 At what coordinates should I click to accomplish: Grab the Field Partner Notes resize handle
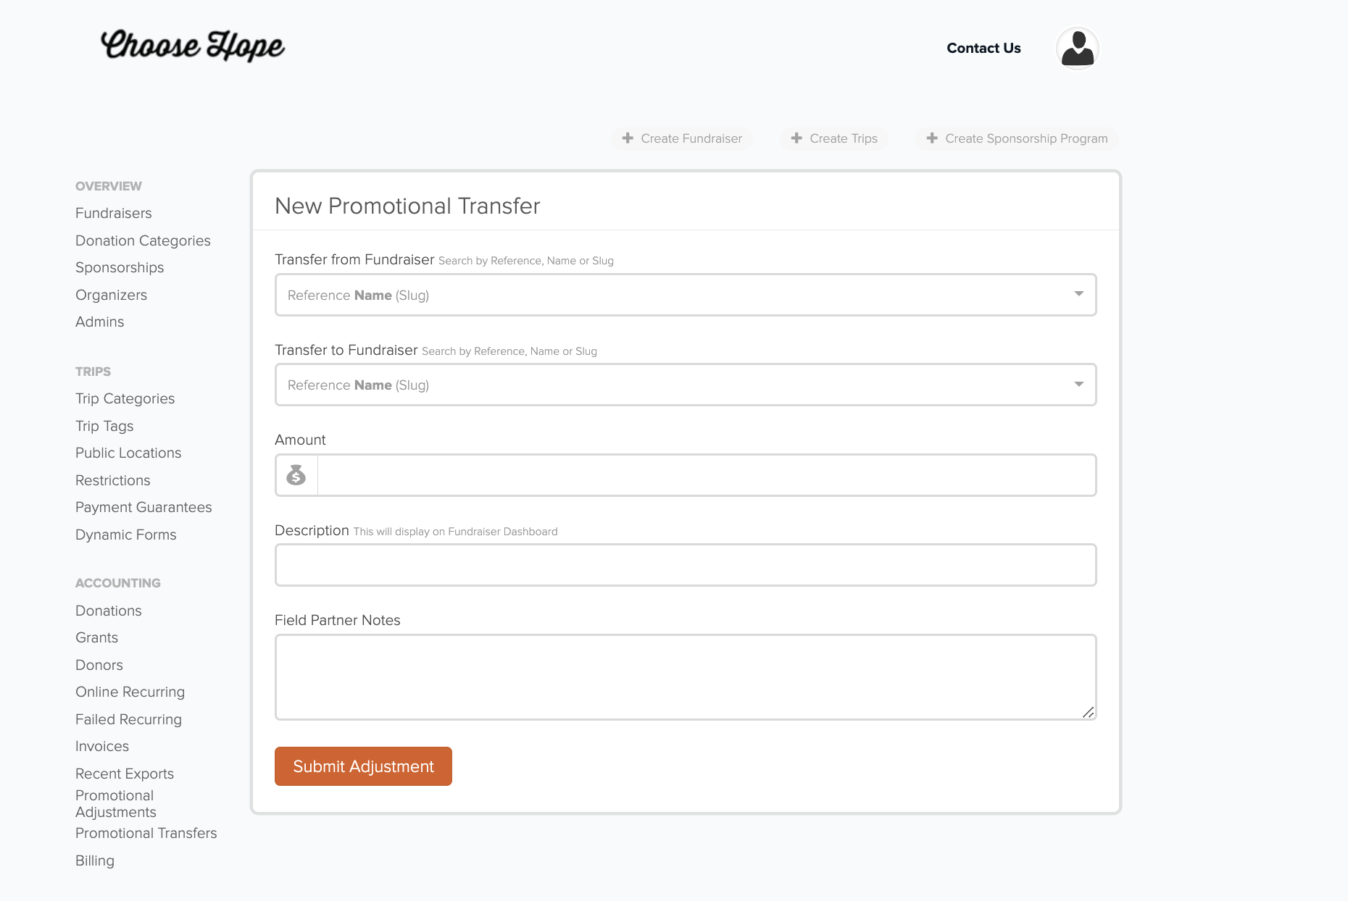(x=1088, y=712)
